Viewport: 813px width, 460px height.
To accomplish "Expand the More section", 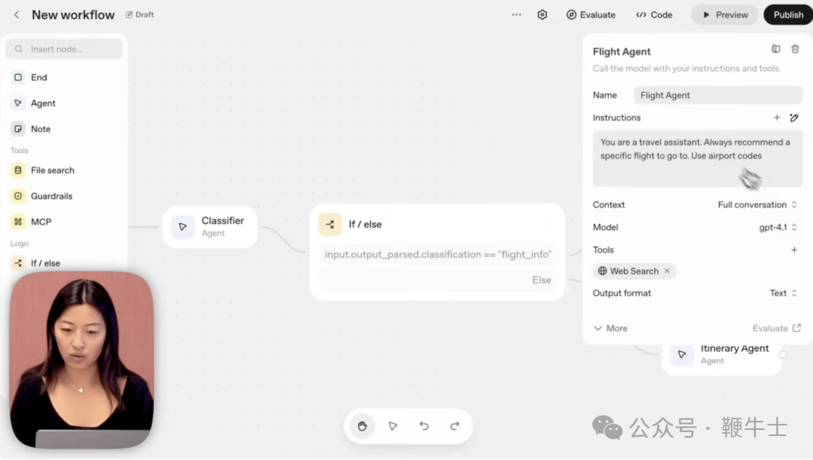I will (x=611, y=328).
